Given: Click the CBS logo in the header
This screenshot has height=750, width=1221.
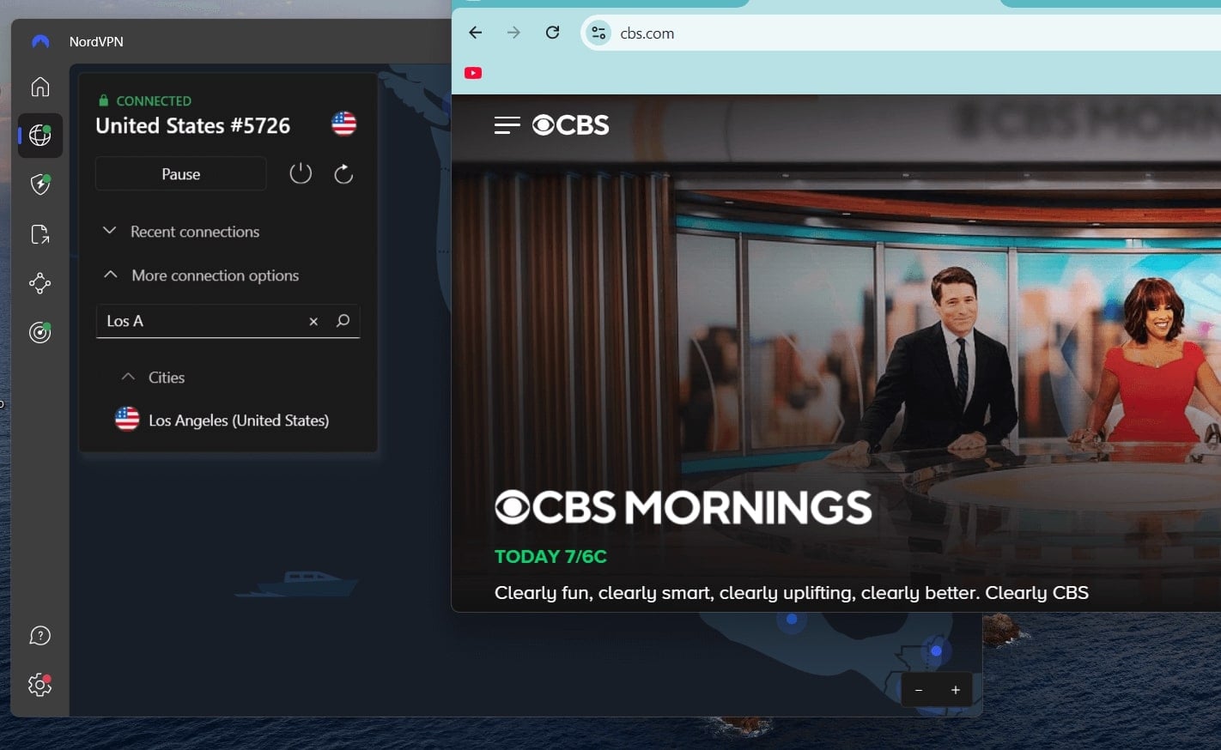Looking at the screenshot, I should coord(569,124).
